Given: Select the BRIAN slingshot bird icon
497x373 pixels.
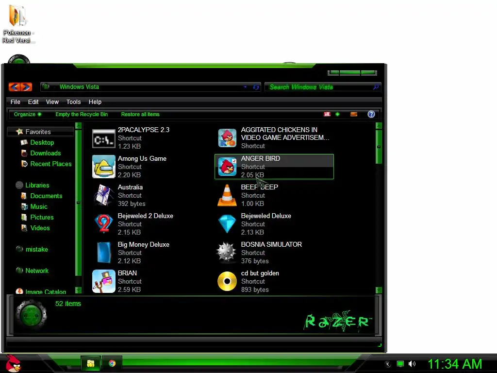Looking at the screenshot, I should (104, 281).
